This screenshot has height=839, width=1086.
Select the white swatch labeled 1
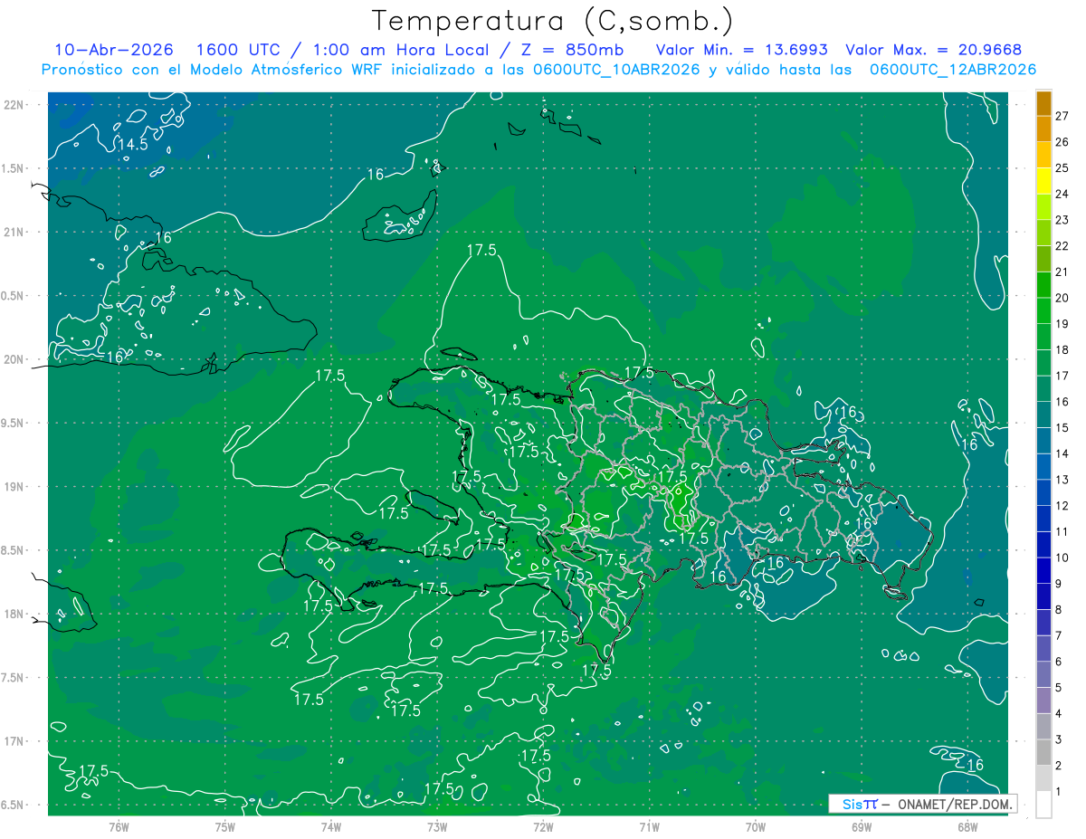(1043, 805)
